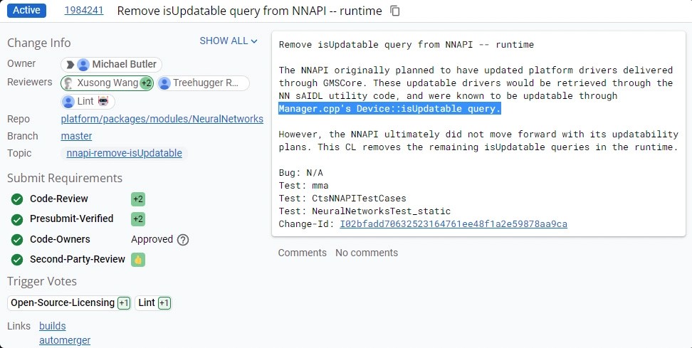Open the Lint trigger vote chip
Viewport: 692px width, 348px height.
154,303
